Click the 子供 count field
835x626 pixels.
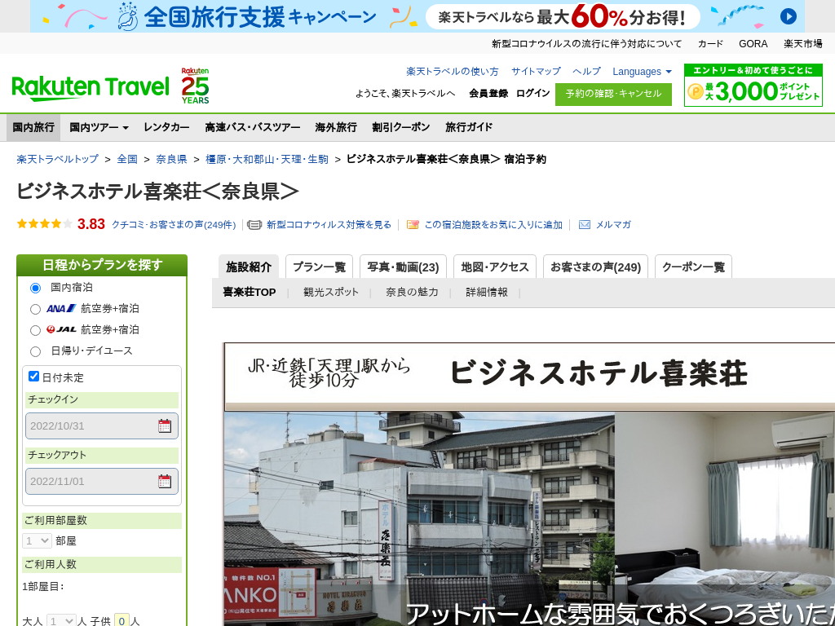pyautogui.click(x=121, y=620)
